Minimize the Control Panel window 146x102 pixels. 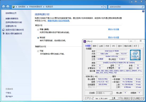pos(132,2)
